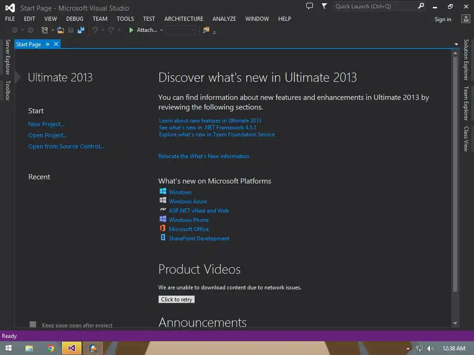Open the TOOLS menu

(125, 18)
